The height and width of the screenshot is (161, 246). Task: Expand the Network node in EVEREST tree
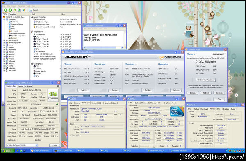pyautogui.click(x=4, y=54)
